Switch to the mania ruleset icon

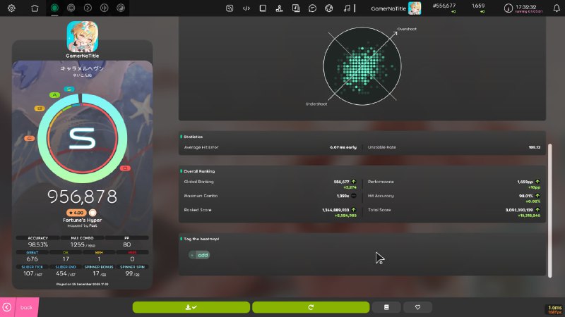tap(104, 8)
